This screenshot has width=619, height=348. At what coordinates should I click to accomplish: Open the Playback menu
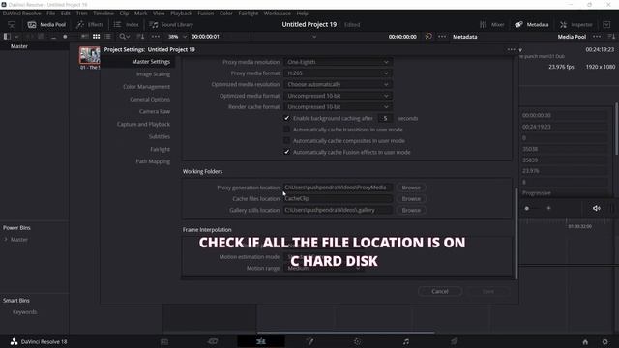(181, 13)
